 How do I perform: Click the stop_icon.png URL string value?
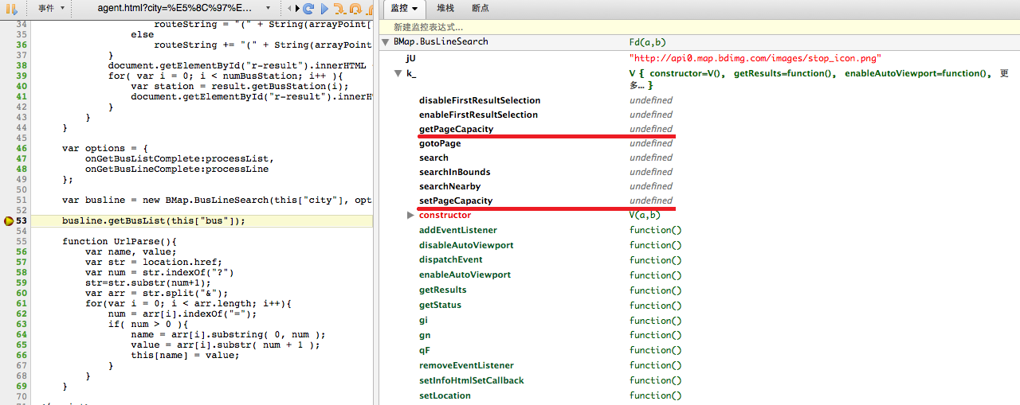[x=755, y=58]
